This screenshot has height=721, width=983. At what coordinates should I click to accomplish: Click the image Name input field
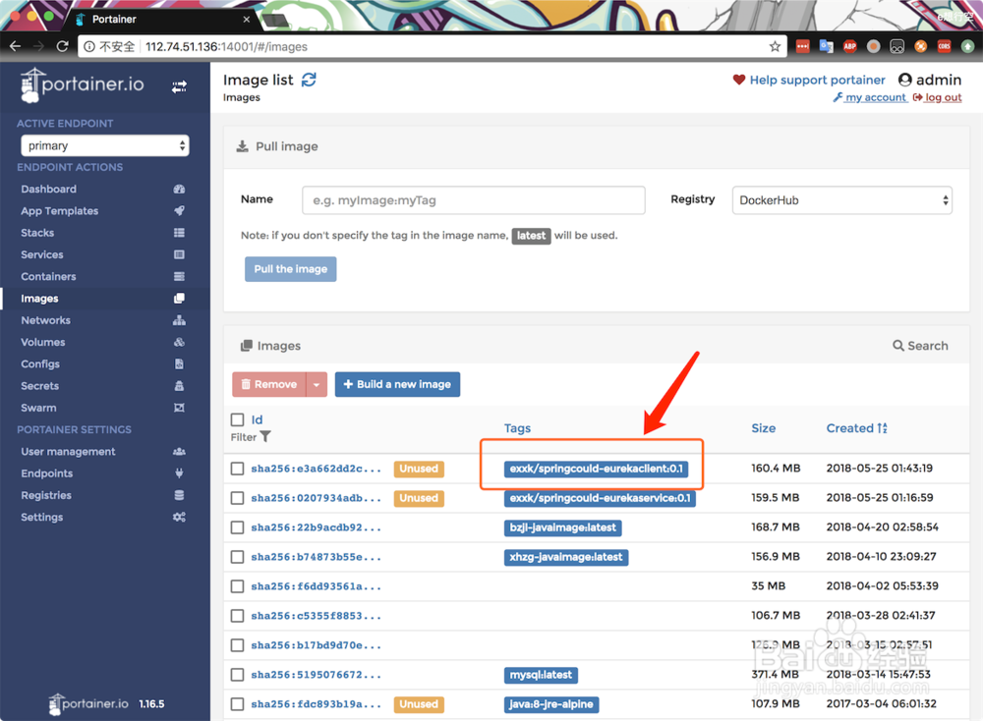[474, 200]
